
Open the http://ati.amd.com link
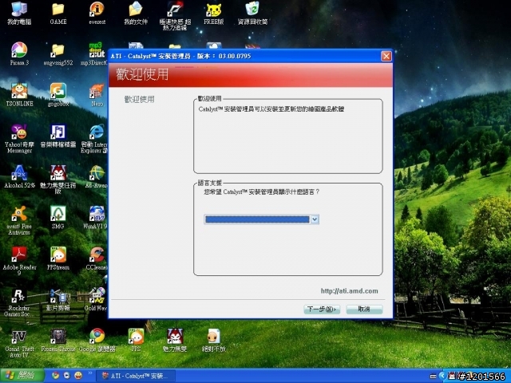click(349, 290)
